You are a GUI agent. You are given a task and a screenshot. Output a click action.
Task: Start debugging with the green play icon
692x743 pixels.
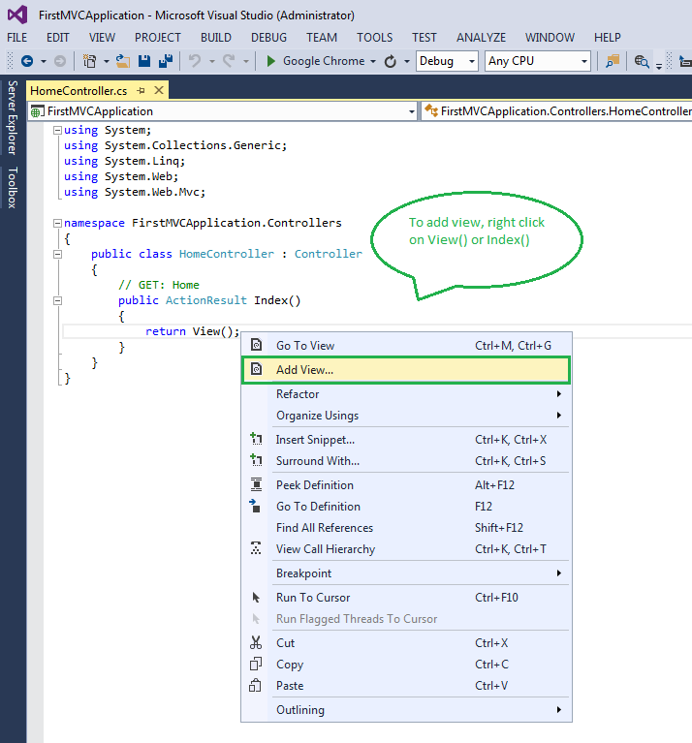(x=271, y=61)
